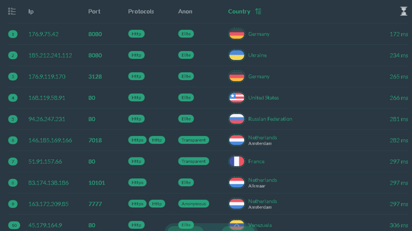
Task: Toggle sort order icon beside Country
Action: (x=258, y=12)
